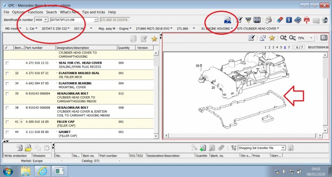Sort by the Quantity column header
Screen dimensions: 332x177
click(126, 48)
